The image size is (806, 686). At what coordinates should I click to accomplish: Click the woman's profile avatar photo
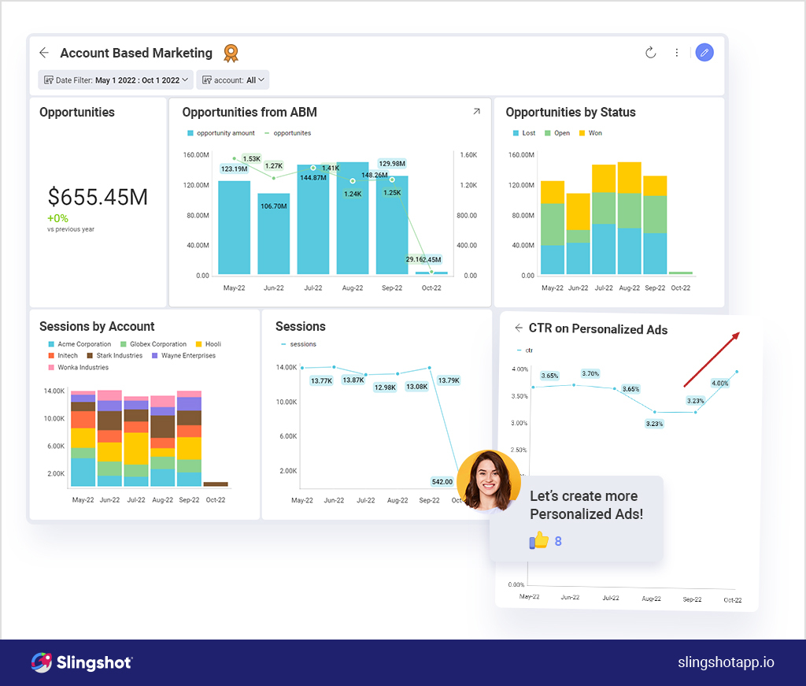point(488,480)
